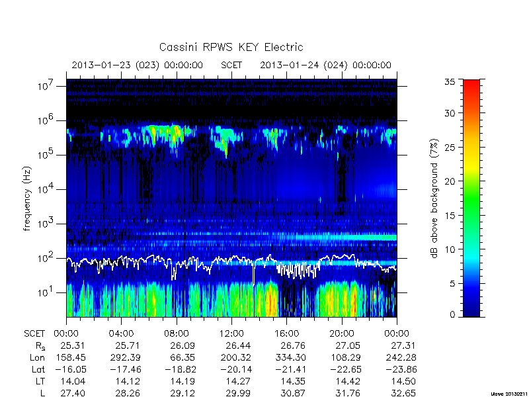
Task: Click the colorbar tick value '35'
Action: point(450,82)
